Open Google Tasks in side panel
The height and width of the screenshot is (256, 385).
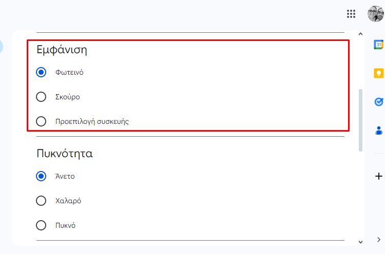click(379, 102)
